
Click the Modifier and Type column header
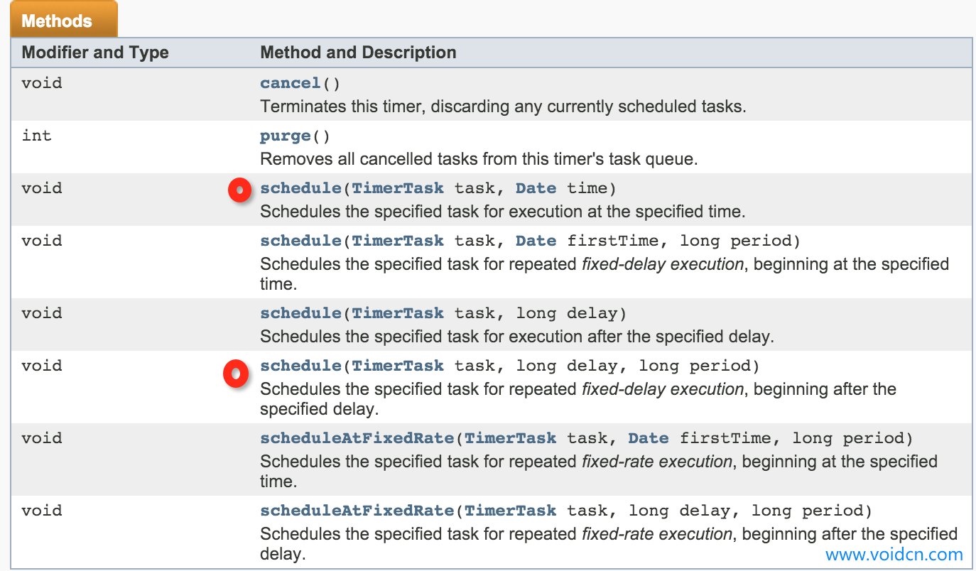click(x=95, y=53)
